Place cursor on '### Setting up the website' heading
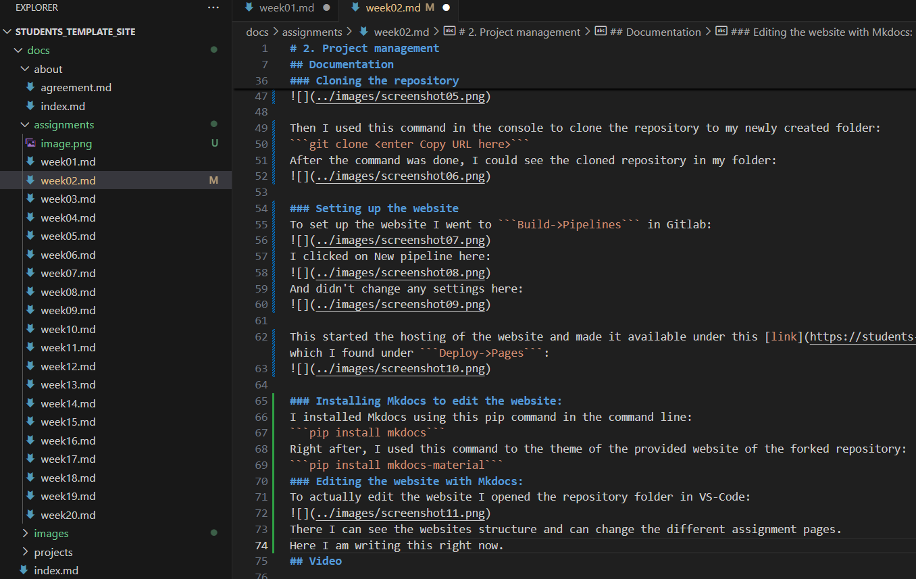Screen dimensions: 916x579 374,209
